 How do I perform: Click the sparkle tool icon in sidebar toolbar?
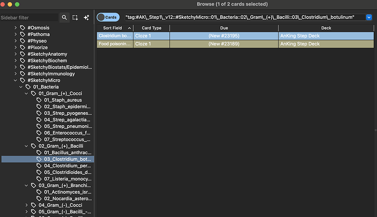point(86,17)
